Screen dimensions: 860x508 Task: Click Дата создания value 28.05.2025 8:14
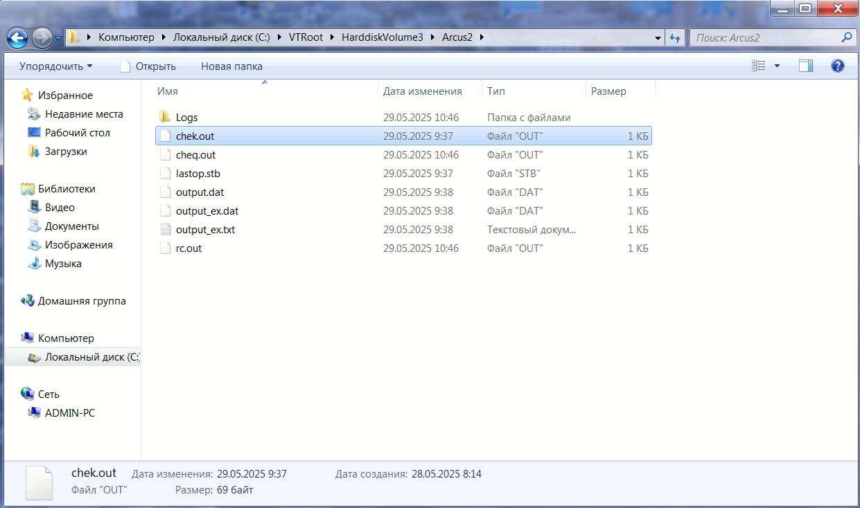[447, 474]
